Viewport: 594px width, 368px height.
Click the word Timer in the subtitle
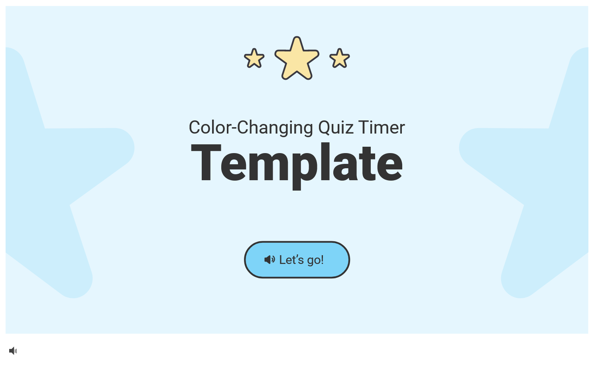pos(382,128)
